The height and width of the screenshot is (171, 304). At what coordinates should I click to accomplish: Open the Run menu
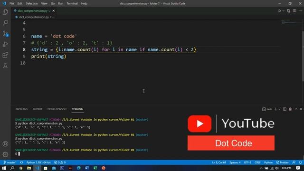pyautogui.click(x=61, y=3)
